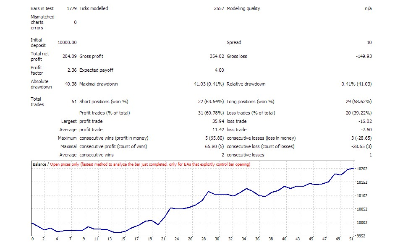The image size is (403, 242).
Task: Select the "Gross profit" label
Action: point(91,56)
